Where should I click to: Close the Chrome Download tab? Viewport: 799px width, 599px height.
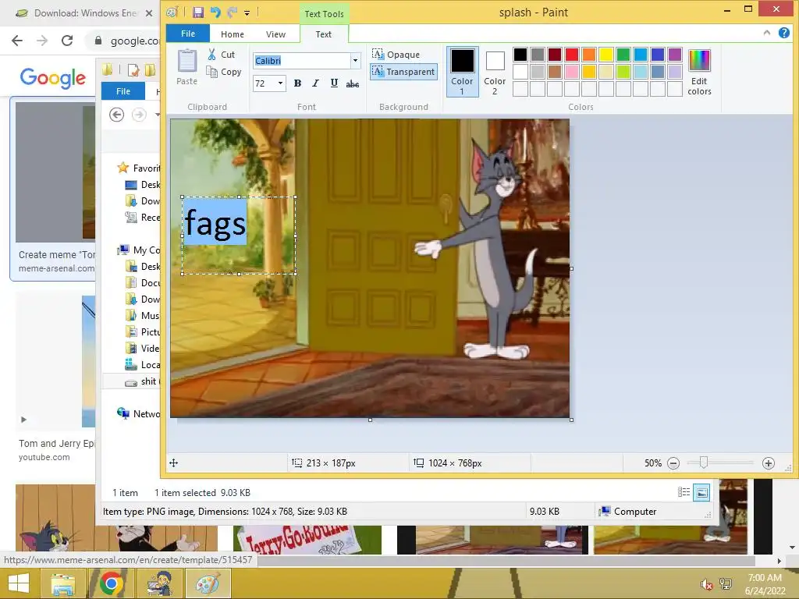click(149, 13)
